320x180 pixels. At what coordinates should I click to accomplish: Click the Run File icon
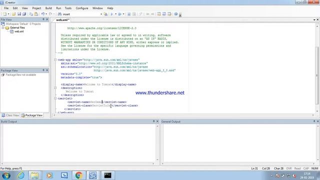120,14
